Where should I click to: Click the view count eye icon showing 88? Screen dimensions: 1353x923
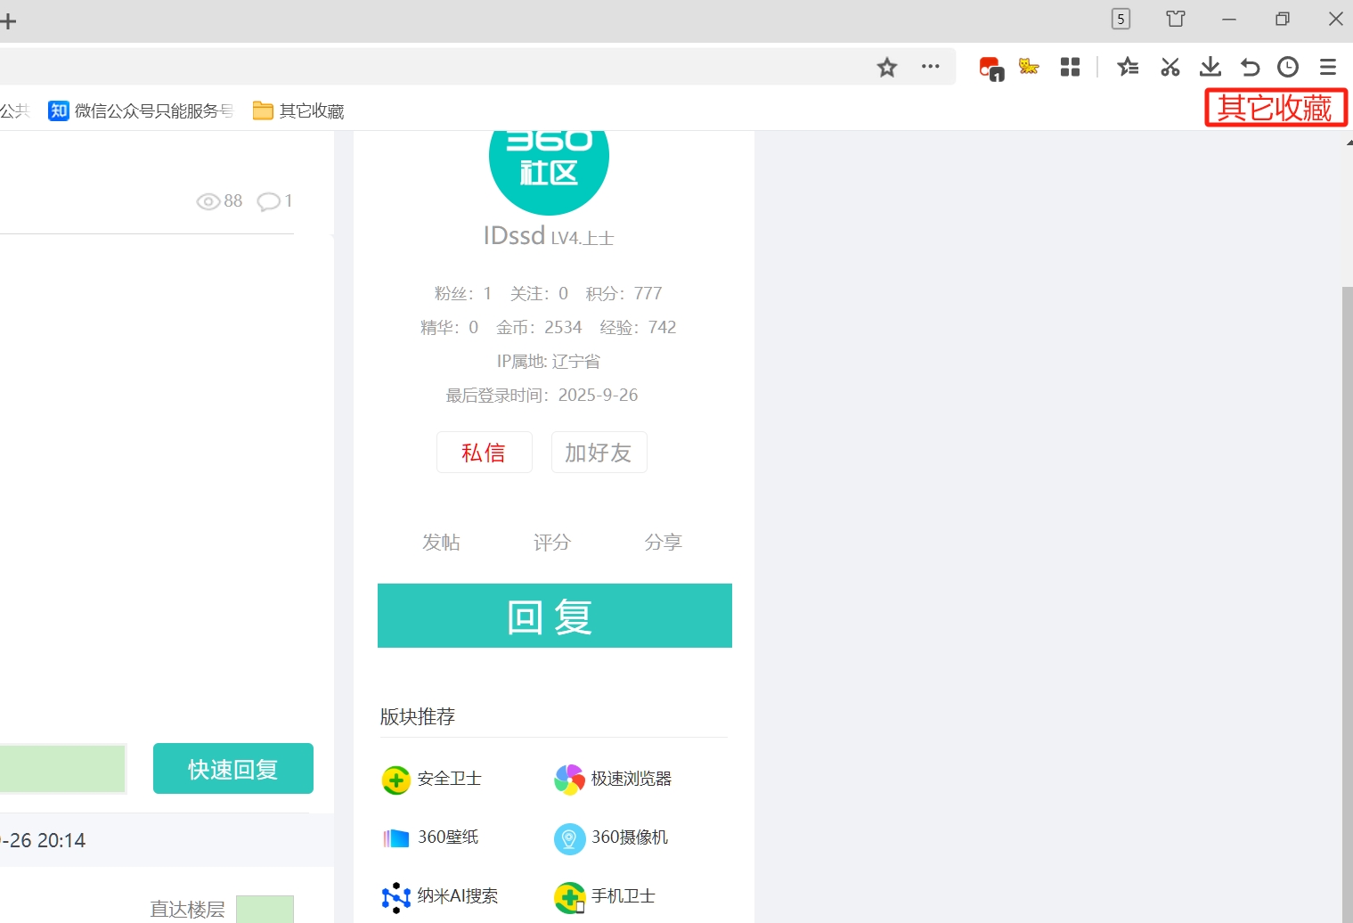click(208, 201)
